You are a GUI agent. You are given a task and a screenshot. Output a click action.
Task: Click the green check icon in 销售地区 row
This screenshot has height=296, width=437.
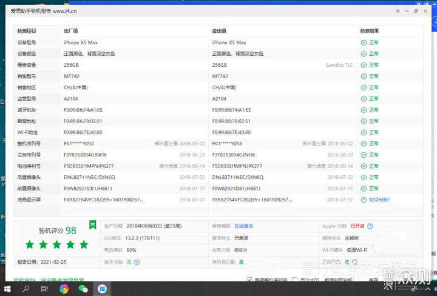click(364, 87)
